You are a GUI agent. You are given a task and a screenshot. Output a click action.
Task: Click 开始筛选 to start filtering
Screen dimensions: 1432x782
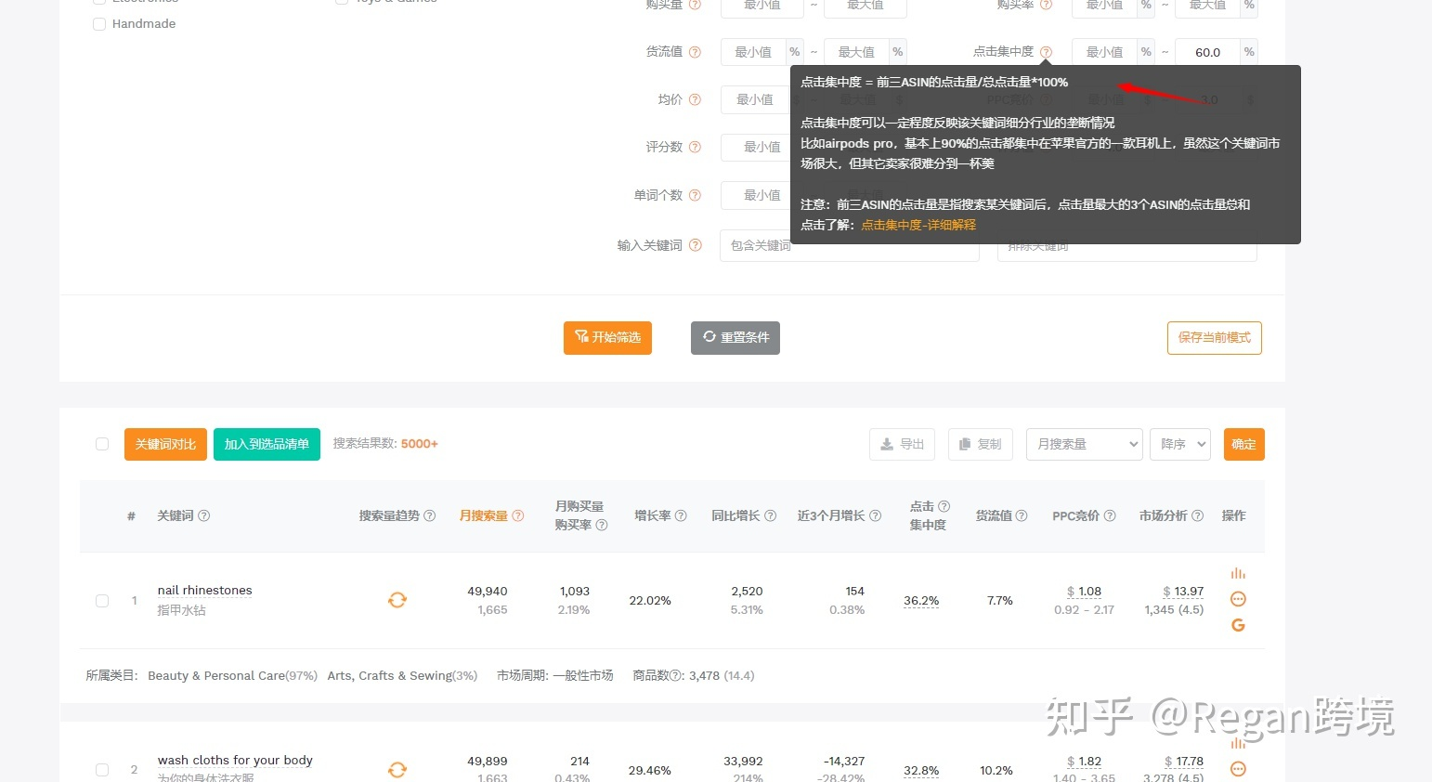607,338
